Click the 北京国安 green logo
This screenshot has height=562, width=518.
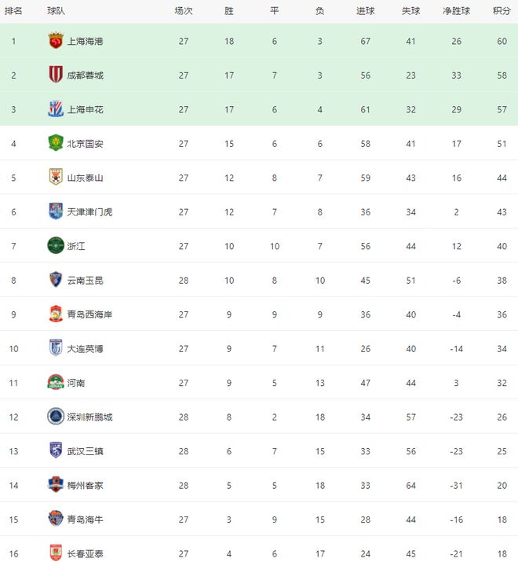pos(55,144)
